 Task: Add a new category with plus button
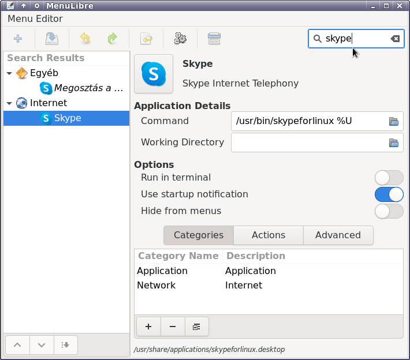point(148,327)
